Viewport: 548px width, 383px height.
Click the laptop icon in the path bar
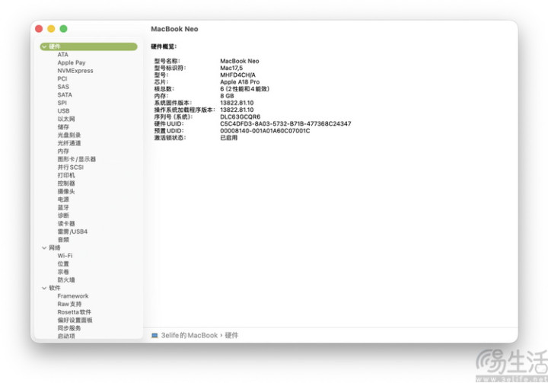point(155,336)
